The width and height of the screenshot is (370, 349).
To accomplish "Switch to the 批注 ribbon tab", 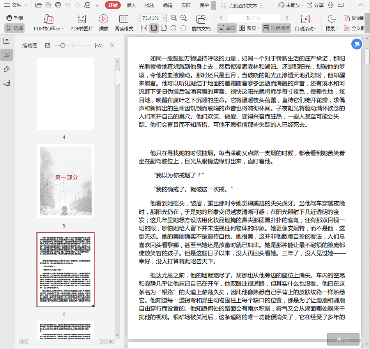I will point(149,5).
